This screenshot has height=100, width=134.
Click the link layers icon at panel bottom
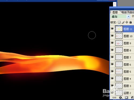pyautogui.click(x=114, y=98)
